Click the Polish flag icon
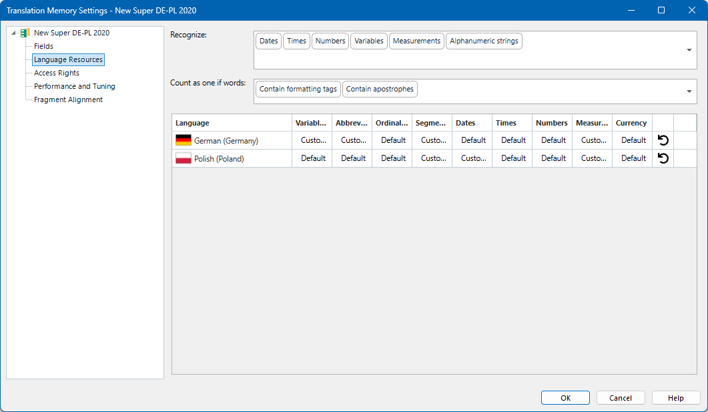The height and width of the screenshot is (412, 708). pos(184,158)
